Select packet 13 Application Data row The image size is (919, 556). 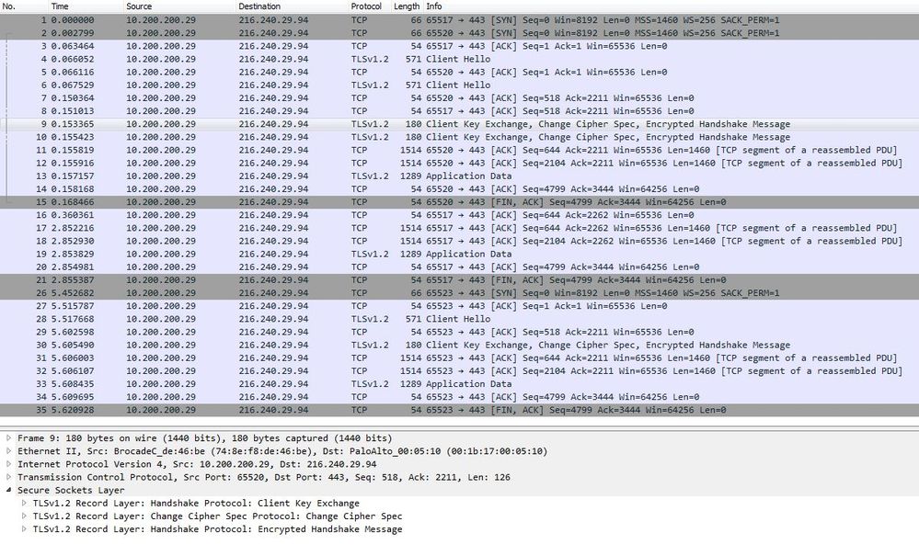[460, 176]
